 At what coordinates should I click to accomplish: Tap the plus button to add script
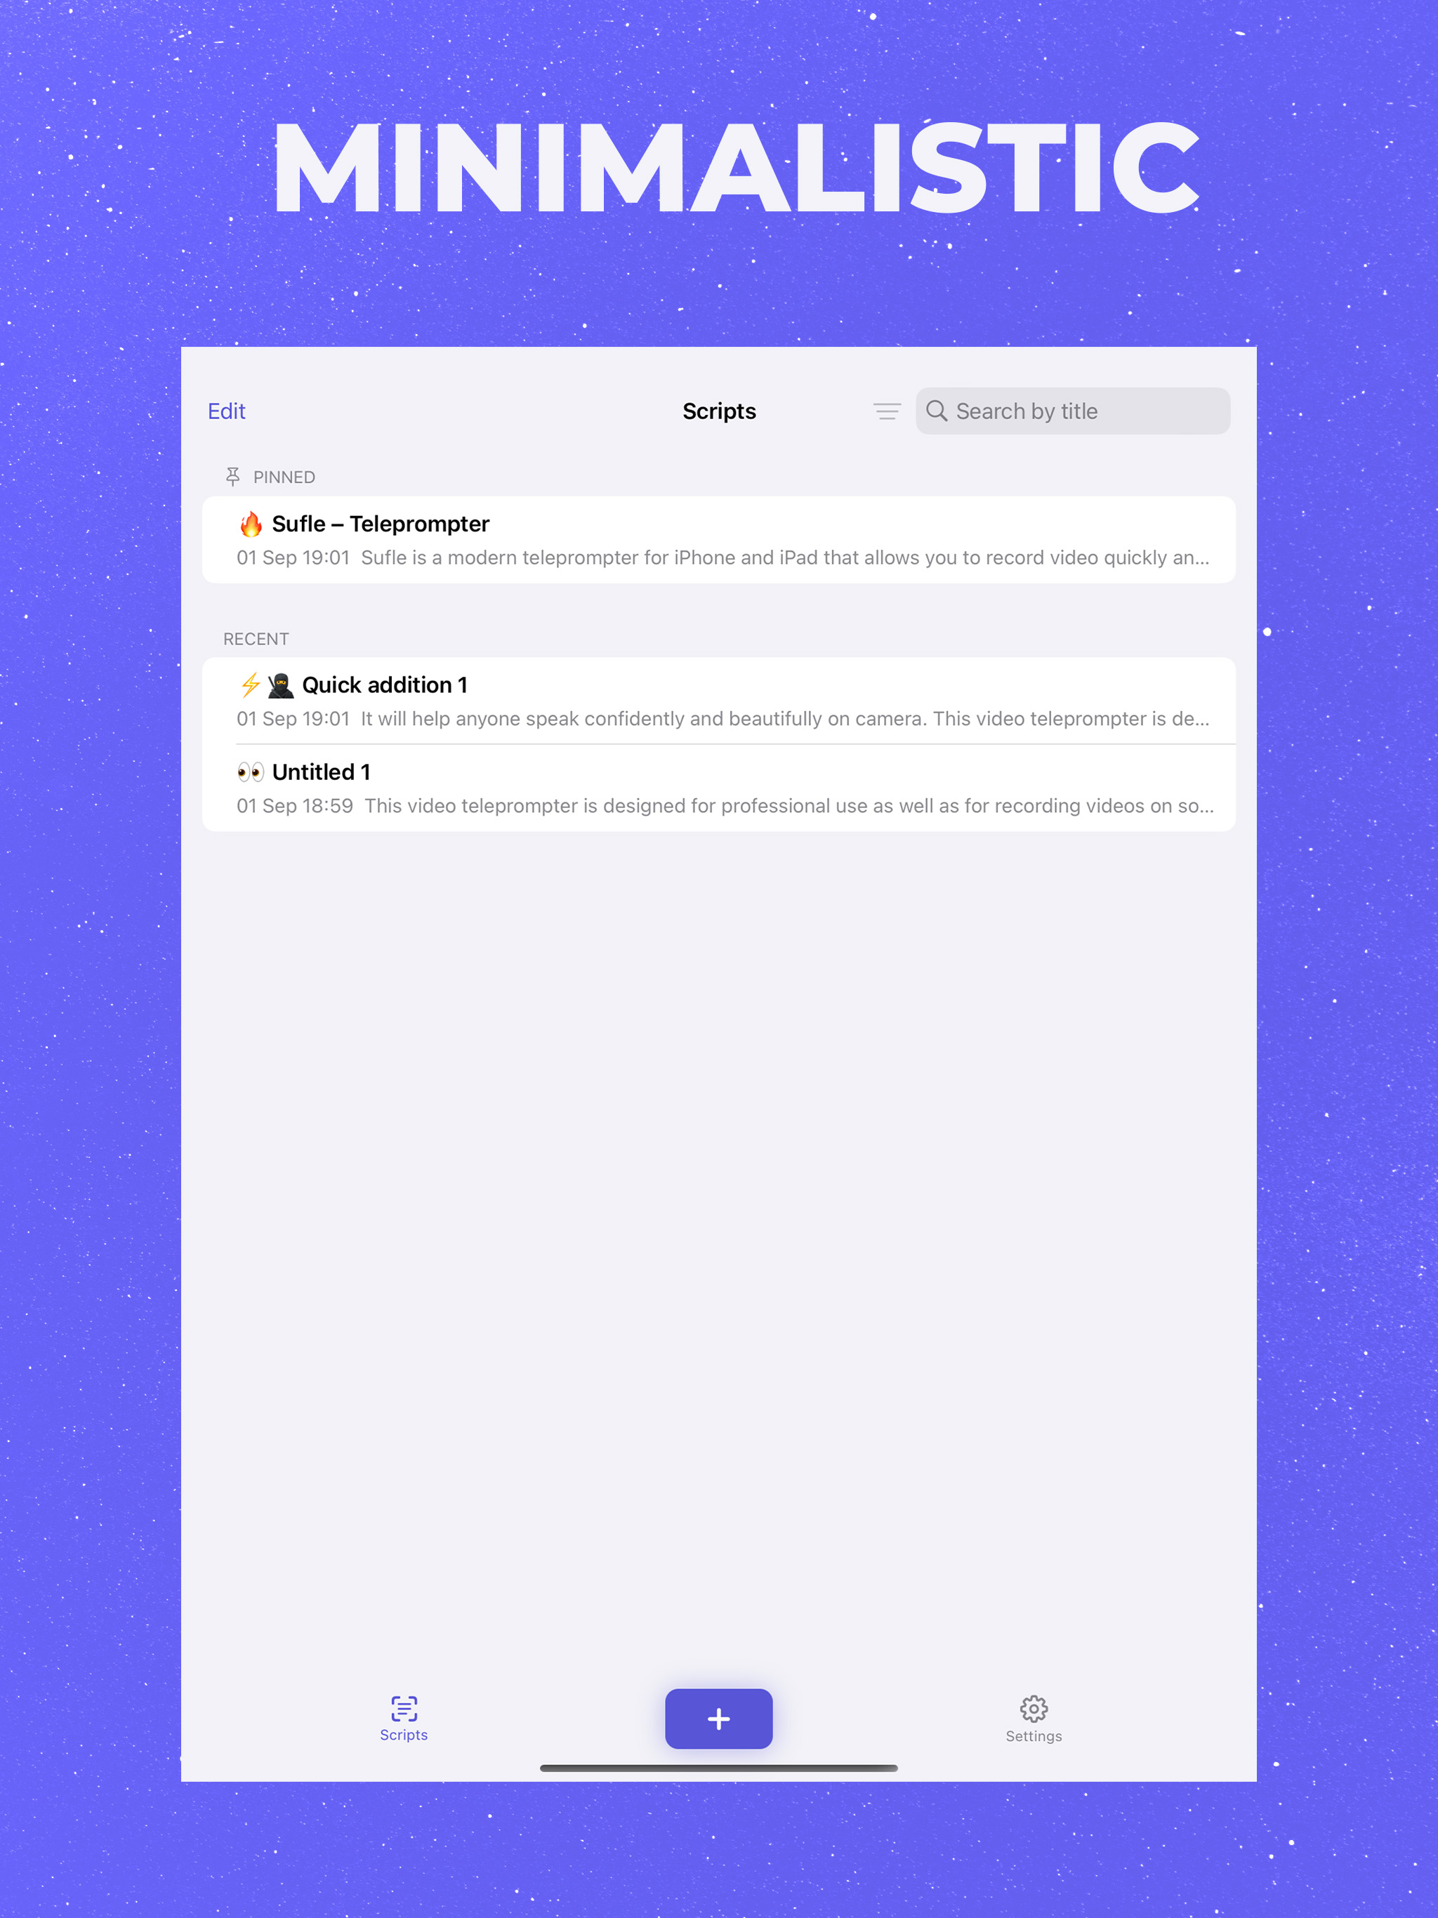point(718,1719)
